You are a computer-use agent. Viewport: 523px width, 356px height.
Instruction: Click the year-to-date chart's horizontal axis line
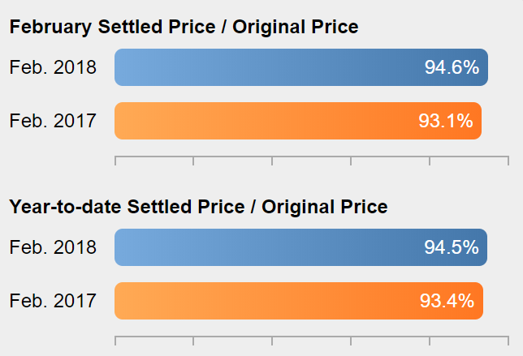tap(312, 337)
